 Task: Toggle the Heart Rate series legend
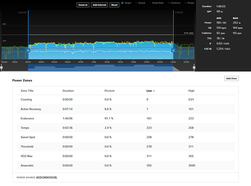pos(156,3)
